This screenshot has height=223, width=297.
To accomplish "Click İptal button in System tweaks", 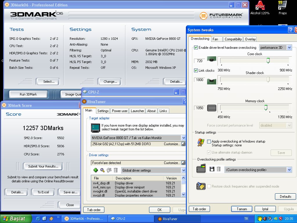I will (265, 209).
